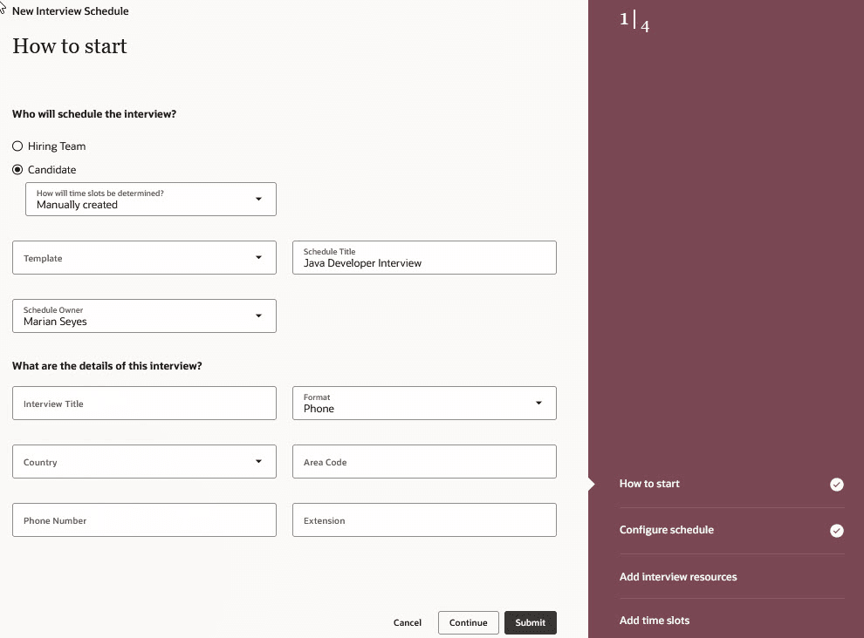Click the Extension input field
This screenshot has height=638, width=864.
point(424,519)
